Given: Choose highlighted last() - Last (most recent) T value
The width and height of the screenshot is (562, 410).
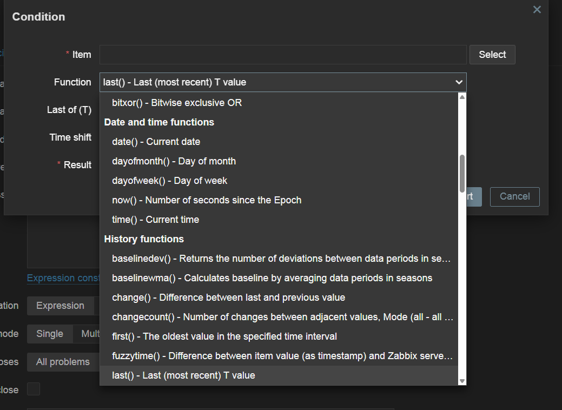Looking at the screenshot, I should coord(279,375).
